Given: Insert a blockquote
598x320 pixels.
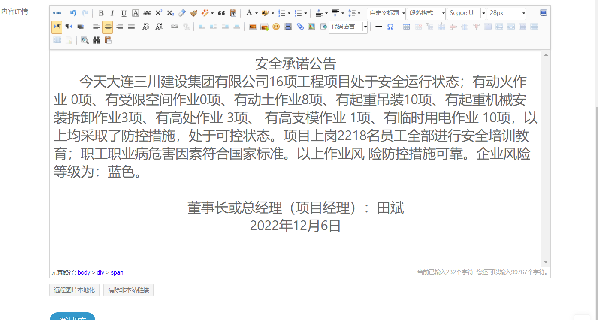Looking at the screenshot, I should pyautogui.click(x=221, y=13).
